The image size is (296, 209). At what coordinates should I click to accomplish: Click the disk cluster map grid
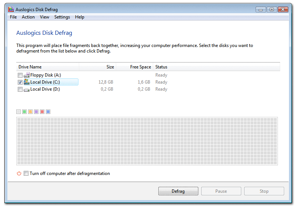(147, 141)
